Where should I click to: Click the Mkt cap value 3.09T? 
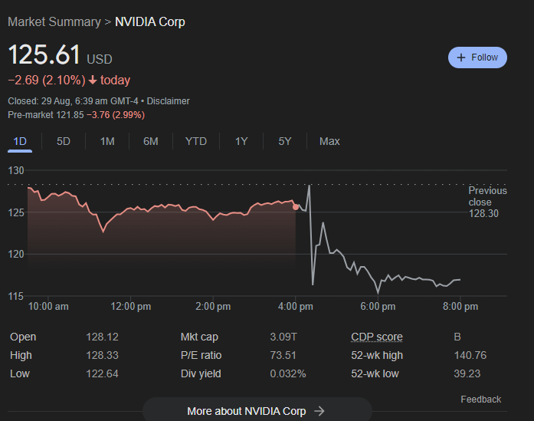pyautogui.click(x=283, y=337)
